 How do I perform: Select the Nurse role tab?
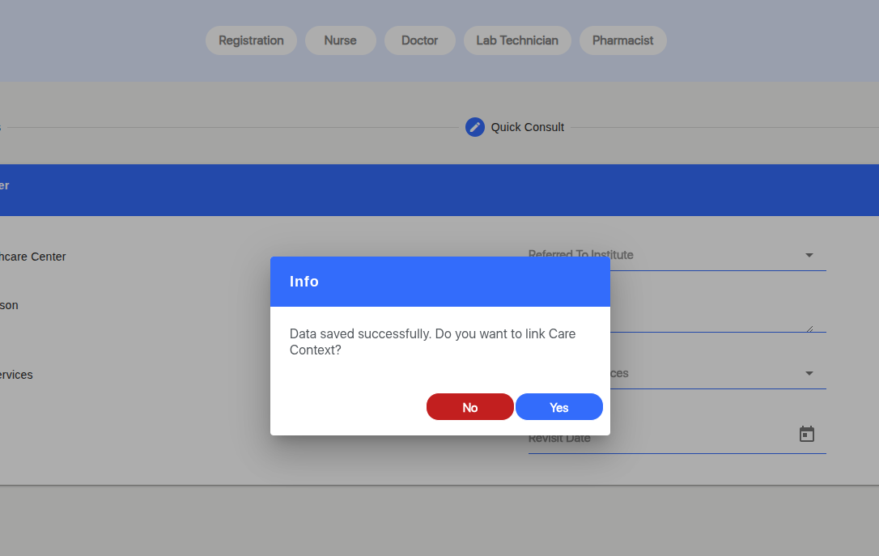(x=340, y=40)
